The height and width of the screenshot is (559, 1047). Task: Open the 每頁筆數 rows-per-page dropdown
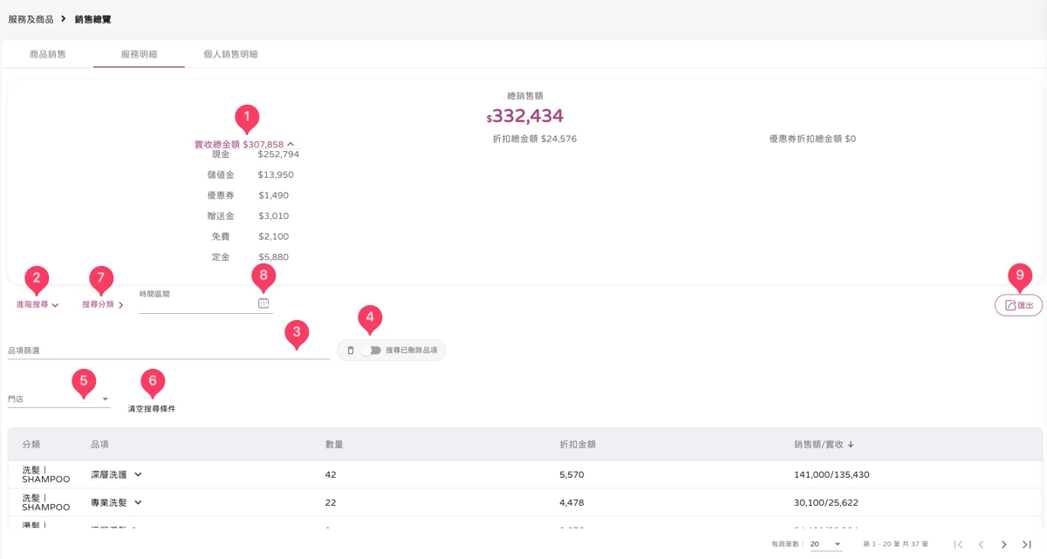click(x=825, y=544)
